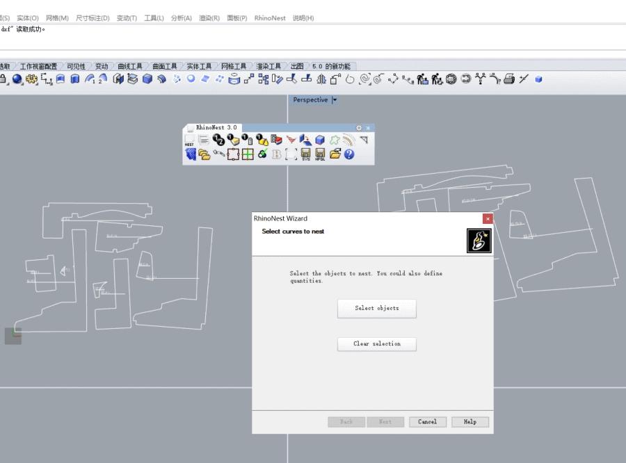Click Cancel button in RhinoNest Wizard
626x463 pixels.
click(428, 422)
